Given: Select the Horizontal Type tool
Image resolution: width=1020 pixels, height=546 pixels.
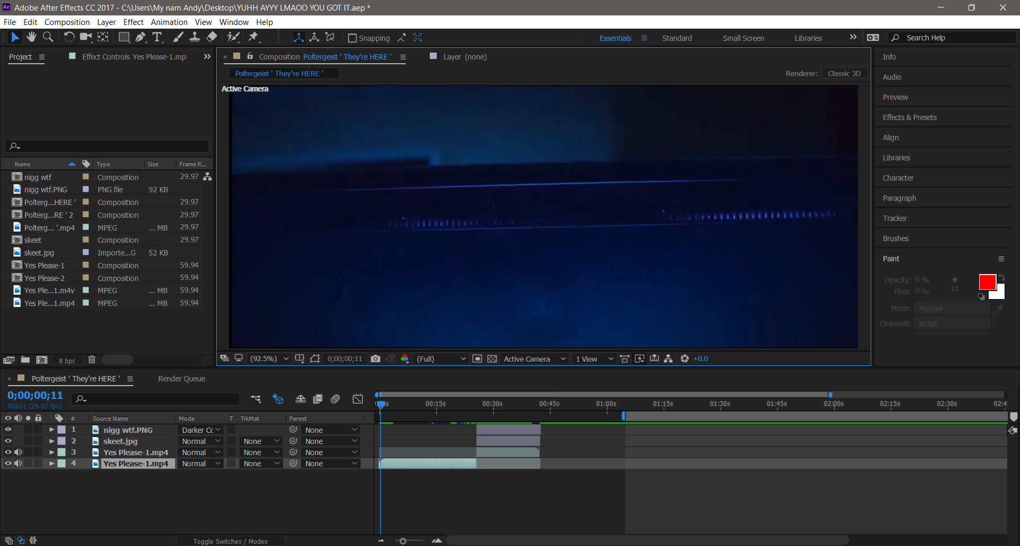Looking at the screenshot, I should point(157,37).
